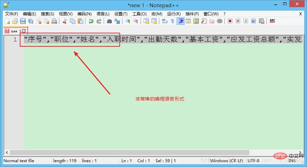Click the INS mode indicator
307x167 pixels.
click(292, 161)
